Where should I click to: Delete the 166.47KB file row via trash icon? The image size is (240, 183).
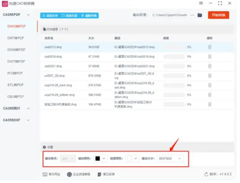(x=210, y=105)
